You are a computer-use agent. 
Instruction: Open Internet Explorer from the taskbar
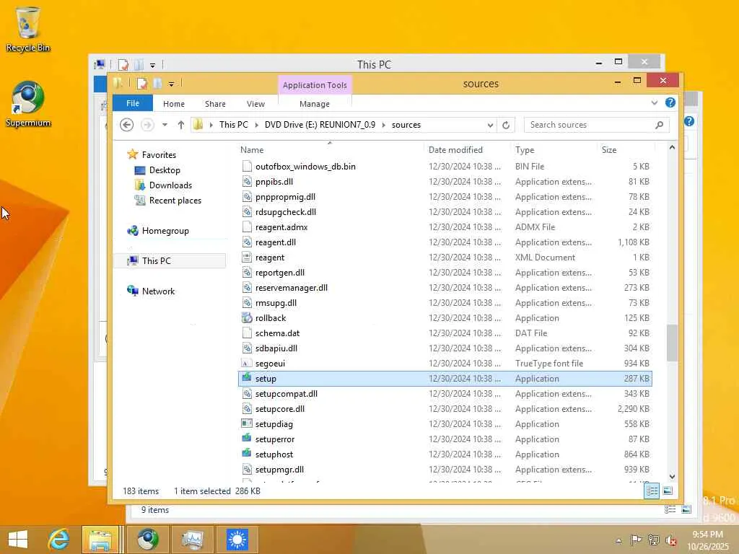click(59, 540)
